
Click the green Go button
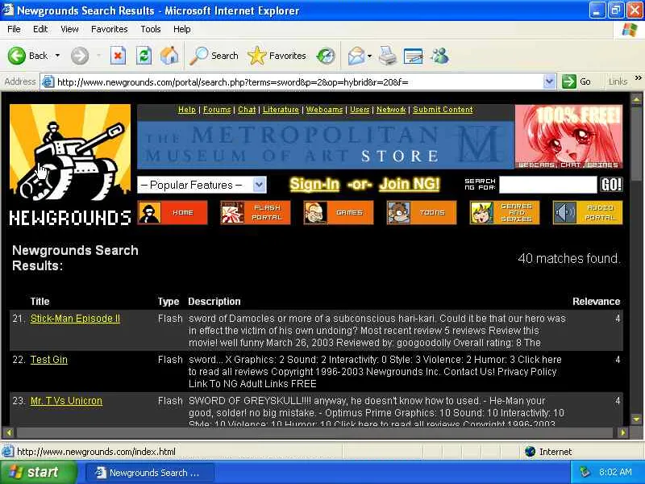tap(576, 81)
